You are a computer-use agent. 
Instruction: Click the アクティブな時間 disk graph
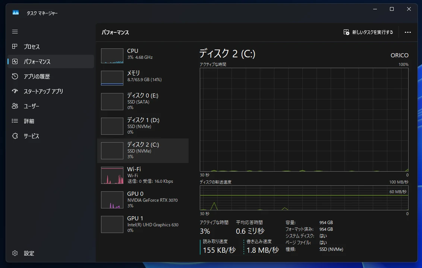[x=304, y=119]
